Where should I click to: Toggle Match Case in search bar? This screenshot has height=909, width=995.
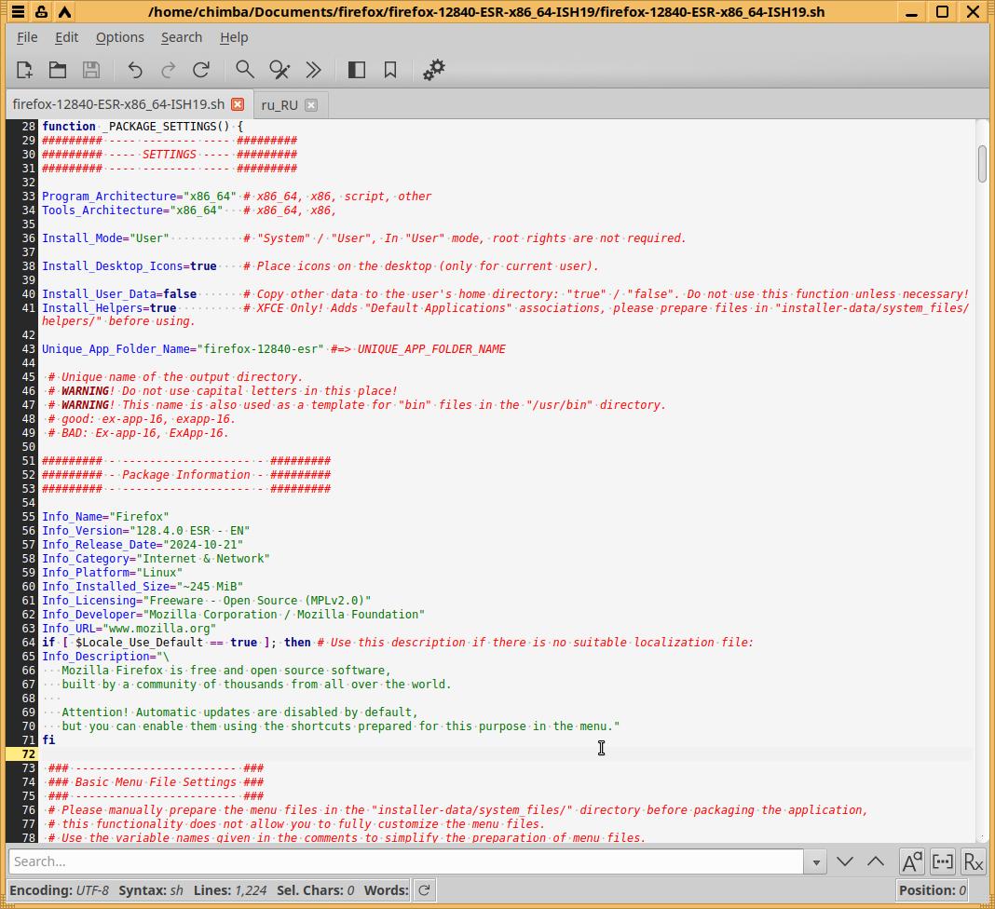[x=911, y=862]
